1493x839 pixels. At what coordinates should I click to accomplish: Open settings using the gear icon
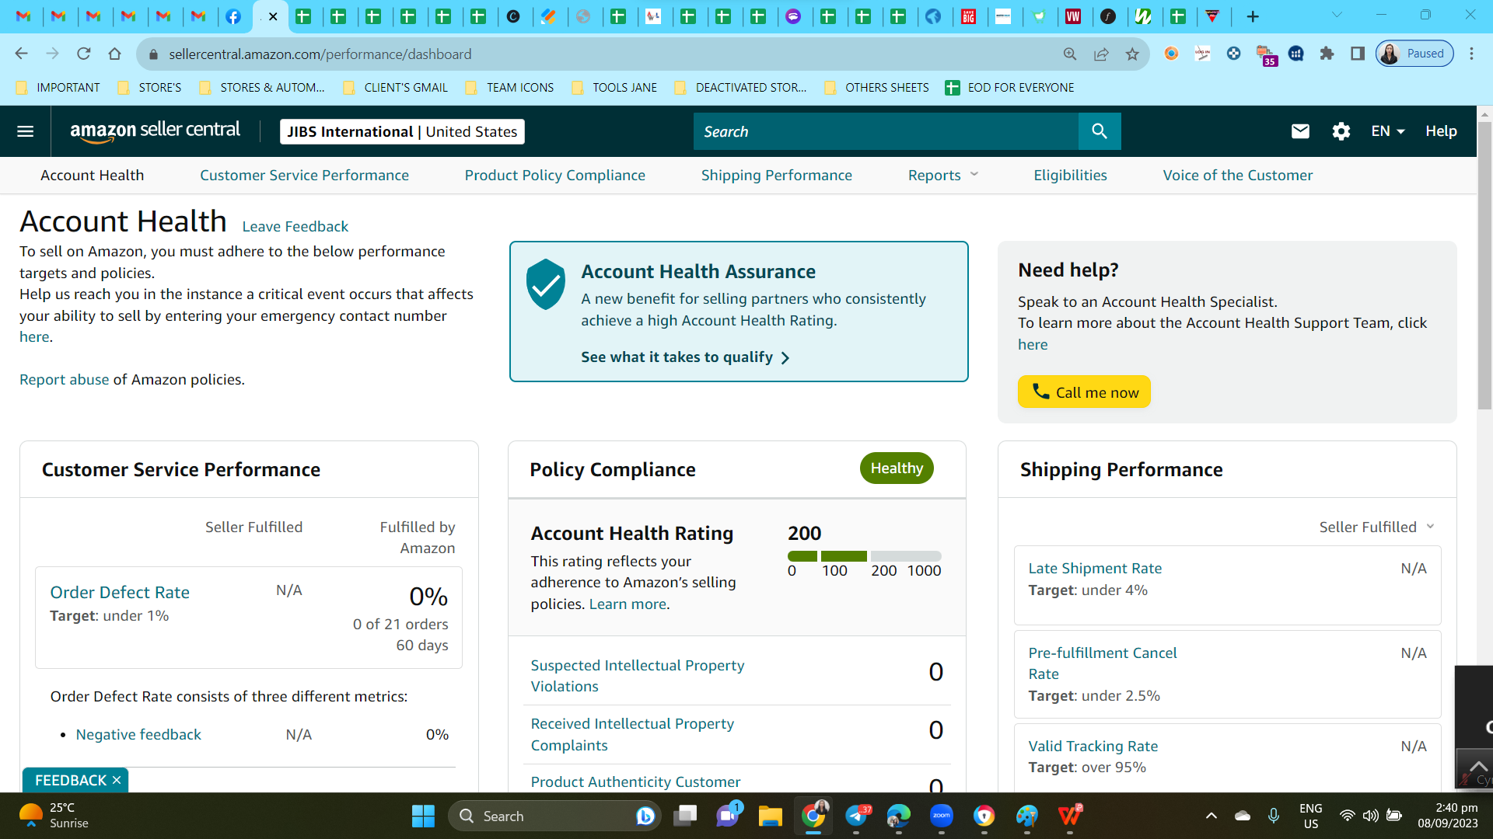point(1341,131)
